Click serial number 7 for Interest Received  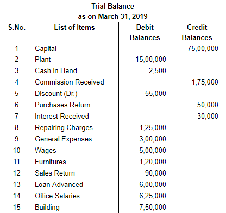pos(17,117)
